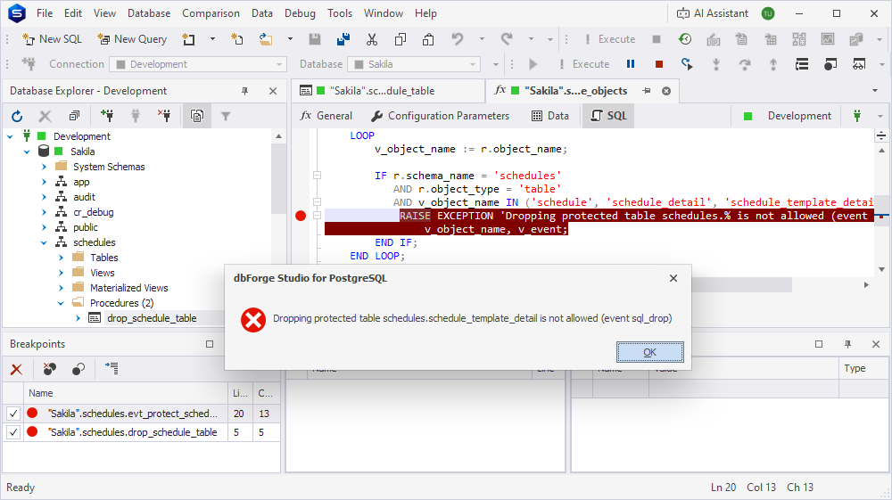The height and width of the screenshot is (500, 892).
Task: Open the Breakpoints window toolbar icon
Action: pyautogui.click(x=830, y=64)
